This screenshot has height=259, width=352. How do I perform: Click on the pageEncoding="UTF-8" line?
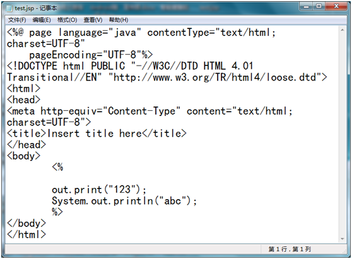click(x=91, y=55)
